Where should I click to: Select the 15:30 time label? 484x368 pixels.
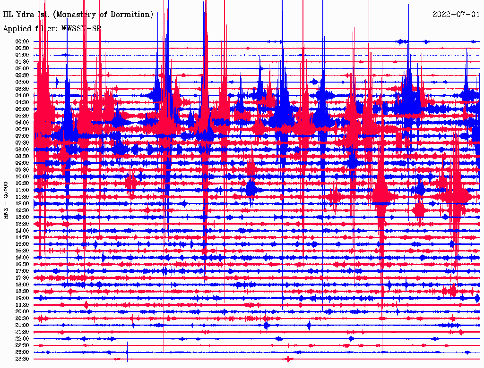point(22,251)
